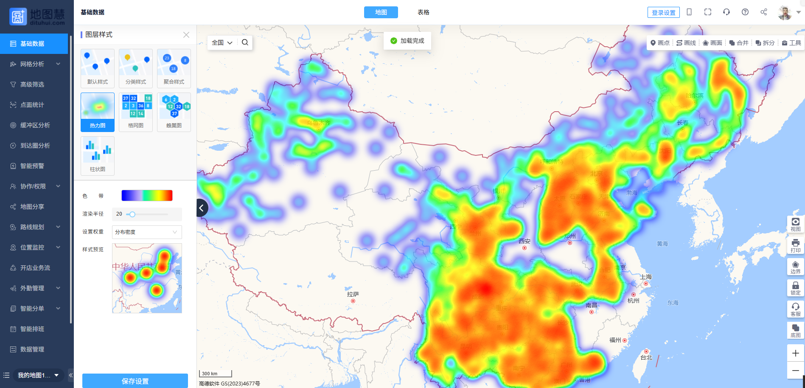Click the share icon in header
This screenshot has height=388, width=805.
tap(764, 12)
